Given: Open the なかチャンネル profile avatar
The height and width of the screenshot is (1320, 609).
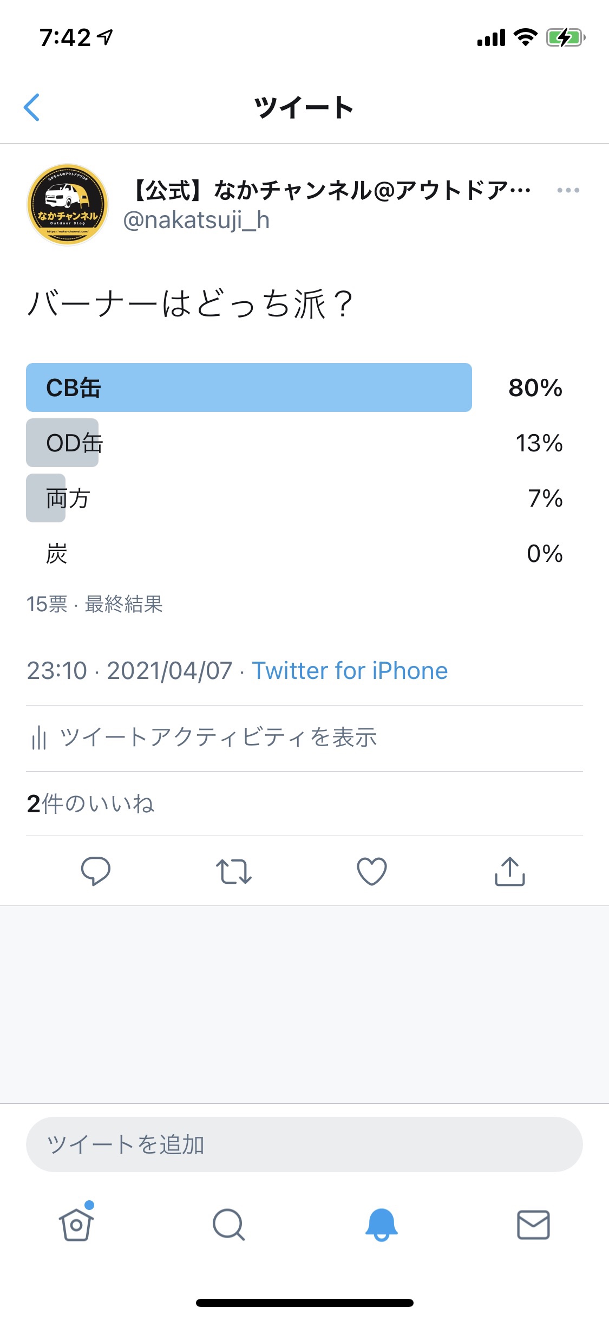Looking at the screenshot, I should click(68, 205).
